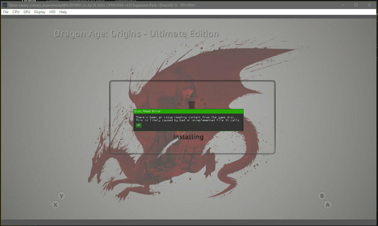The height and width of the screenshot is (226, 378).
Task: Maximize the Xenia-canary window
Action: click(356, 5)
